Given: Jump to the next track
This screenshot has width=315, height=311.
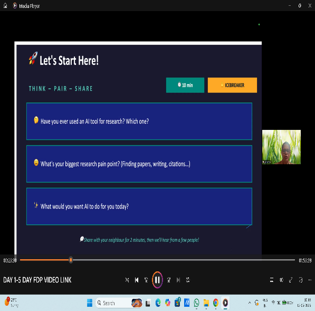Looking at the screenshot, I should pyautogui.click(x=178, y=280).
